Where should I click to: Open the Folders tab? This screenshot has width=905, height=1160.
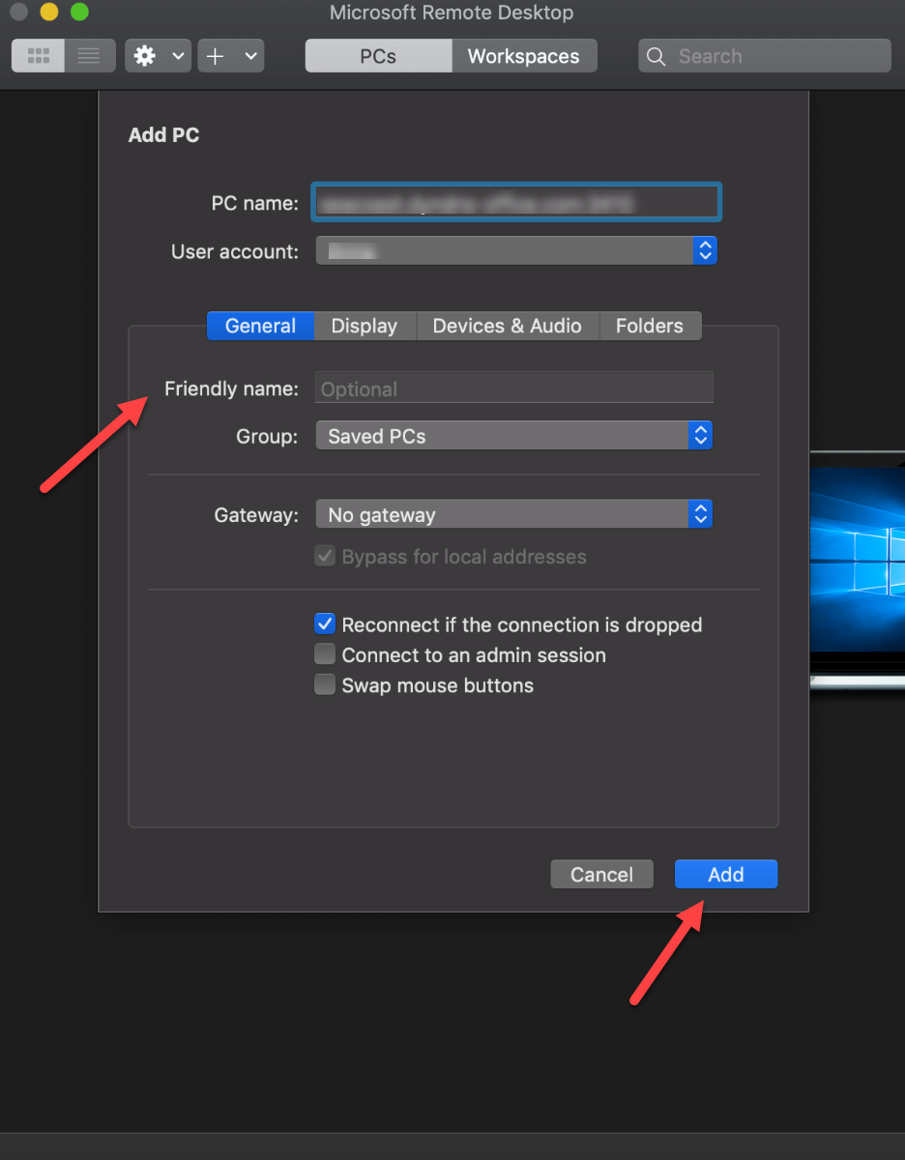pyautogui.click(x=650, y=326)
